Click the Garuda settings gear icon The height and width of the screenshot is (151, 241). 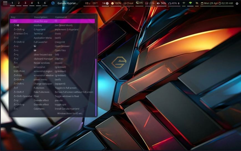coord(53,3)
